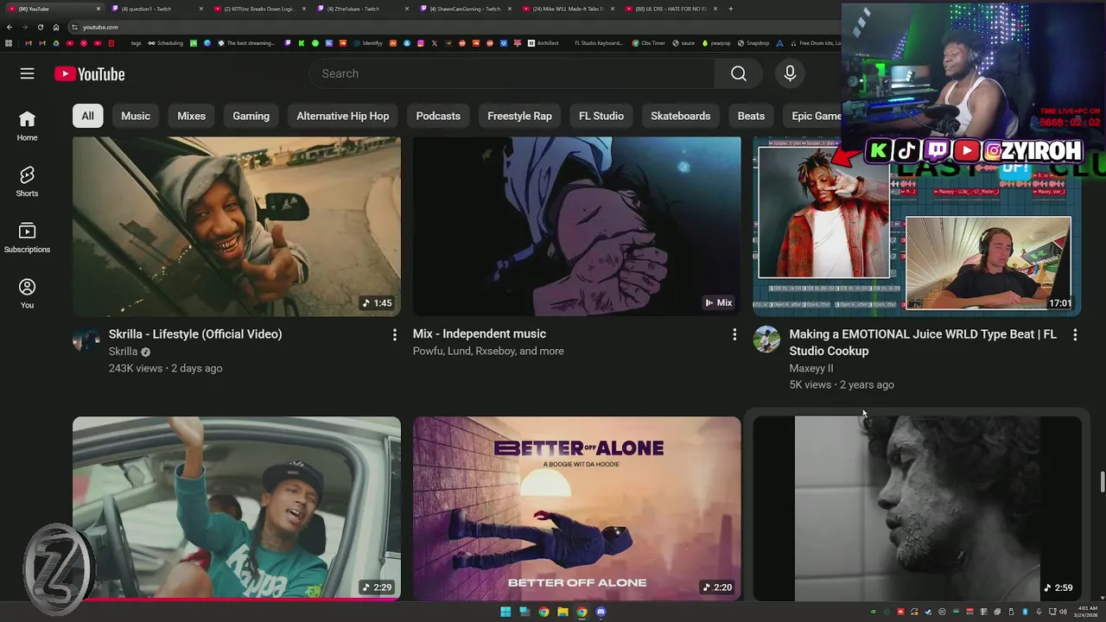Click Maxeyy II channel name
This screenshot has height=622, width=1106.
[811, 368]
